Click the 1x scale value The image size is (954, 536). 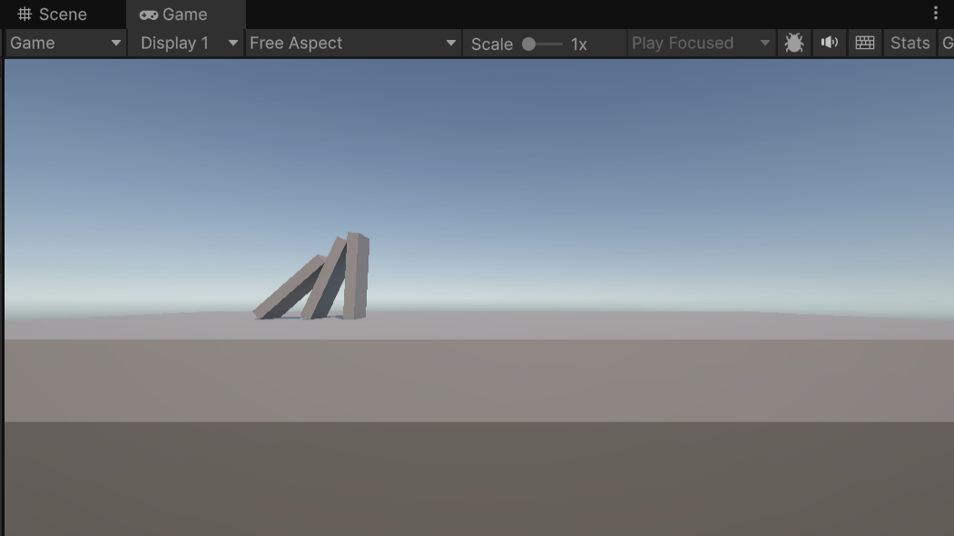pyautogui.click(x=579, y=44)
